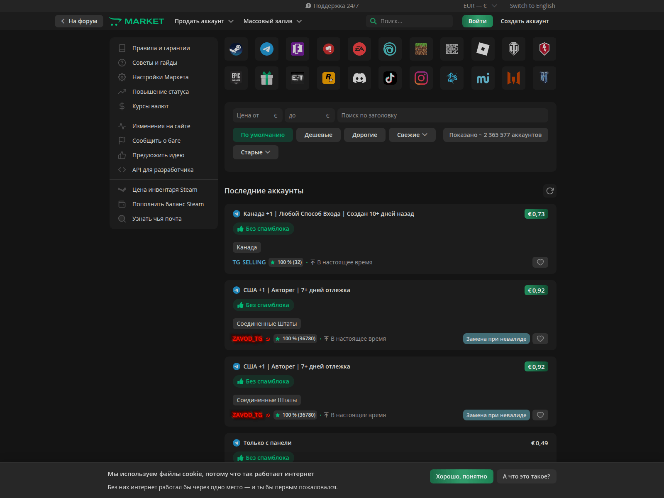Screen dimensions: 664x498
Task: Expand the Свежие sort dropdown
Action: click(412, 135)
